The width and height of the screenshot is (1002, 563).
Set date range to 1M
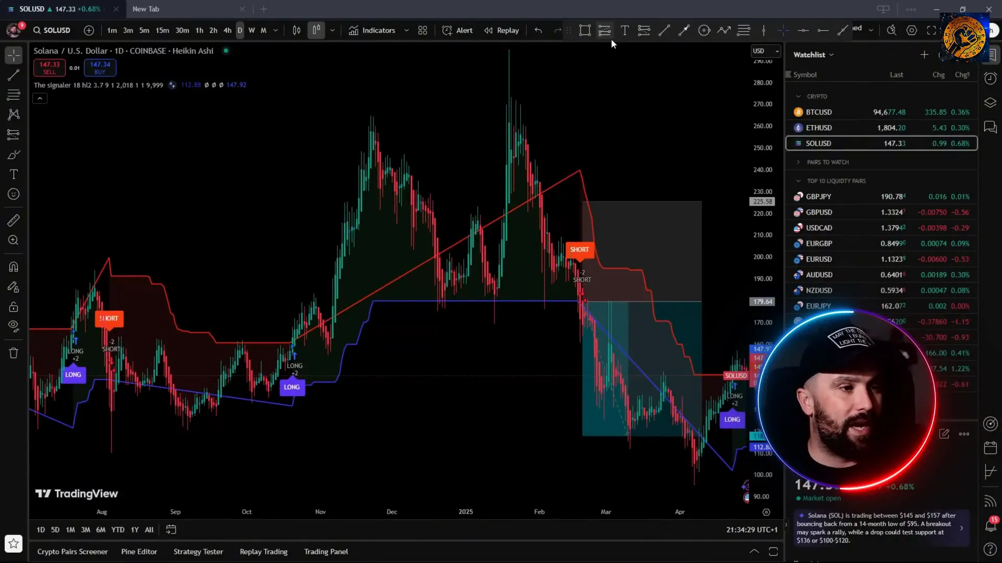70,530
